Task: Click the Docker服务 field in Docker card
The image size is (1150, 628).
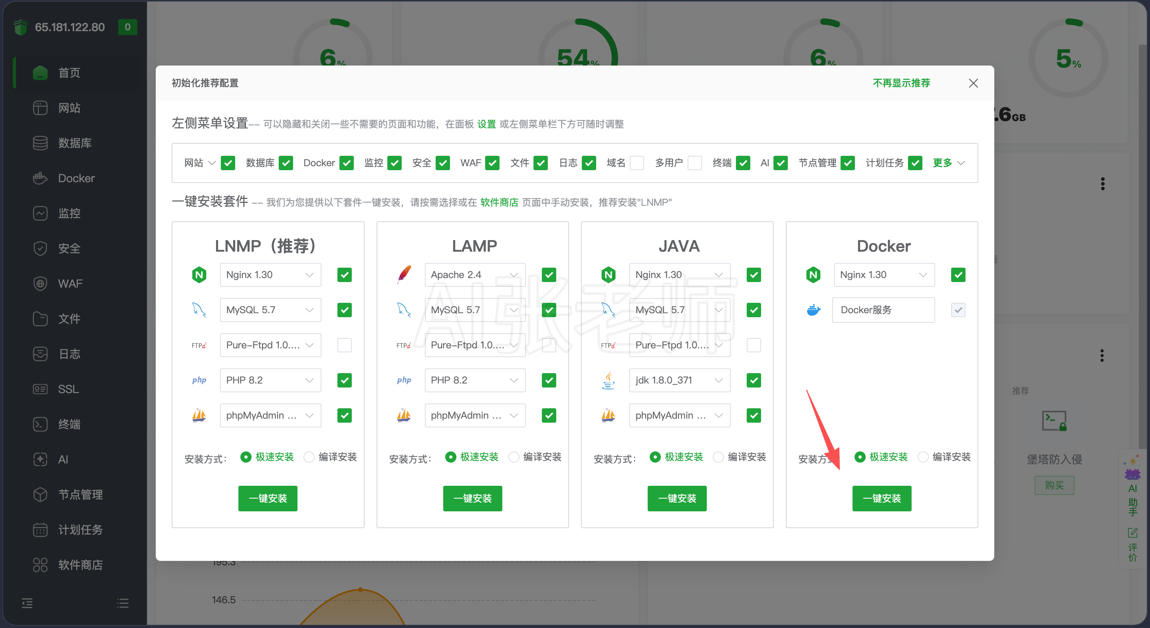Action: (884, 310)
